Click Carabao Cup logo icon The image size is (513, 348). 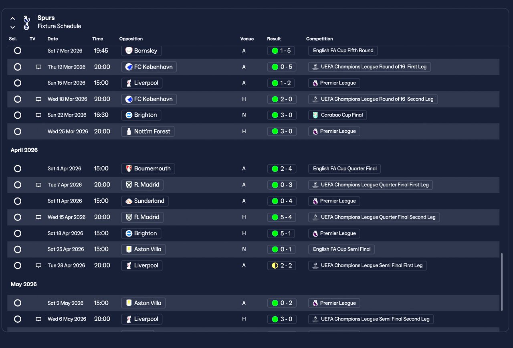coord(315,115)
